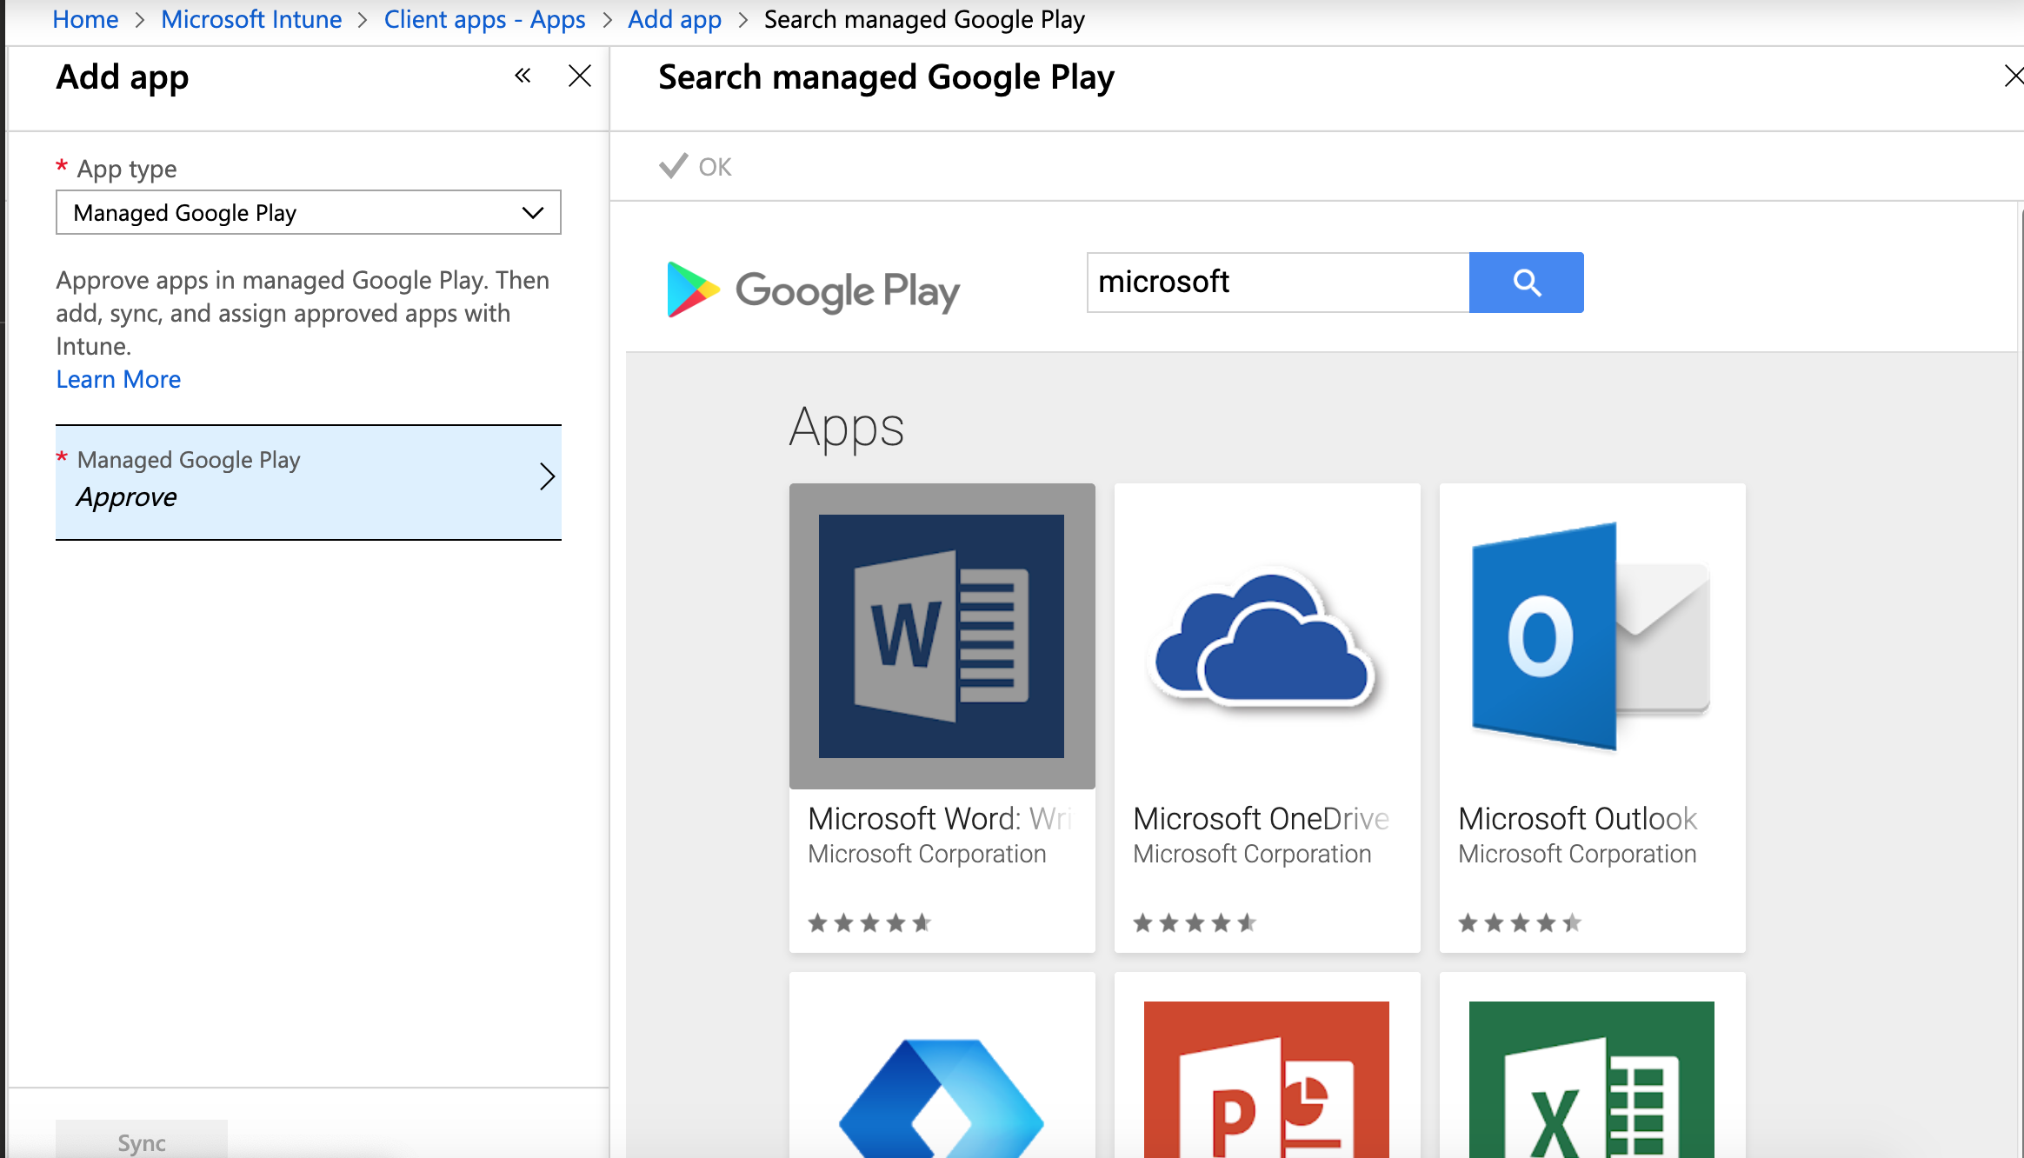2024x1158 pixels.
Task: Click Microsoft Corporation under Microsoft Outlook
Action: click(1577, 854)
